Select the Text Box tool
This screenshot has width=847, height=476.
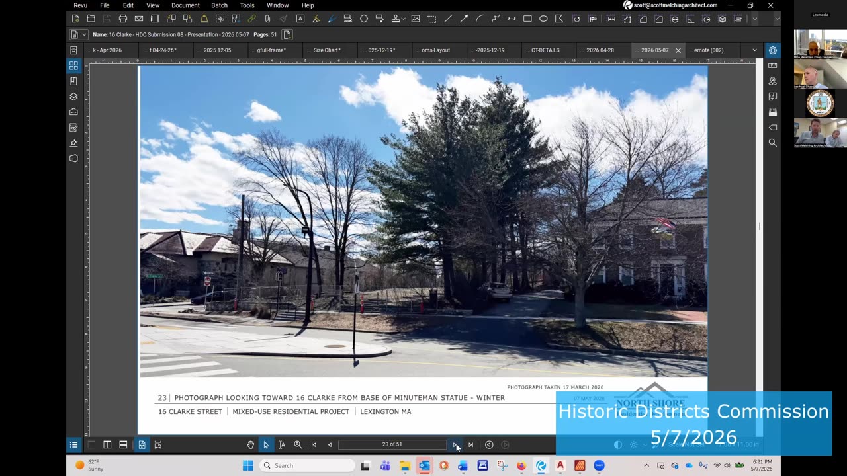[x=300, y=19]
